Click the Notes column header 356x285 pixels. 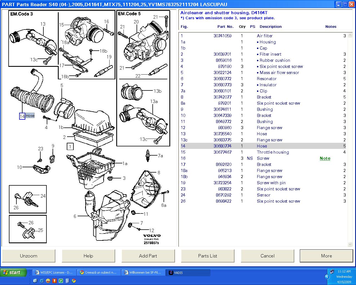tap(331, 27)
